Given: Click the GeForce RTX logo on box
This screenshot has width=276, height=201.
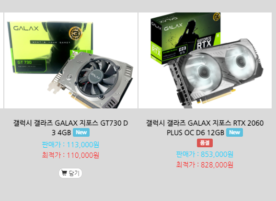Looking at the screenshot, I should (204, 43).
